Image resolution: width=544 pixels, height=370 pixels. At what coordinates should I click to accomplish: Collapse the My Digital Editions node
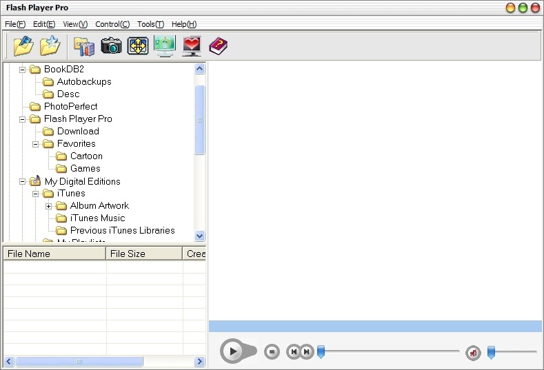tap(22, 181)
